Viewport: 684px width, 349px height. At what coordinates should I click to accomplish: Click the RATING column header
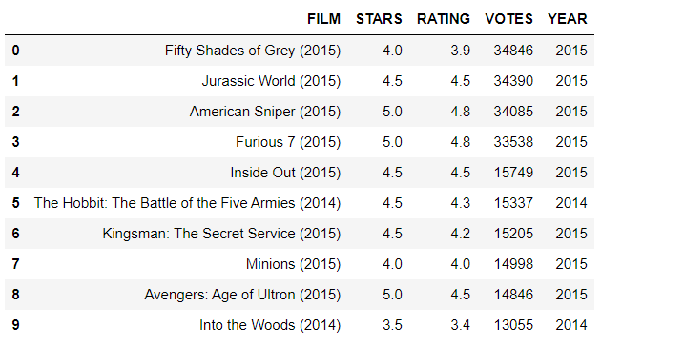(444, 19)
